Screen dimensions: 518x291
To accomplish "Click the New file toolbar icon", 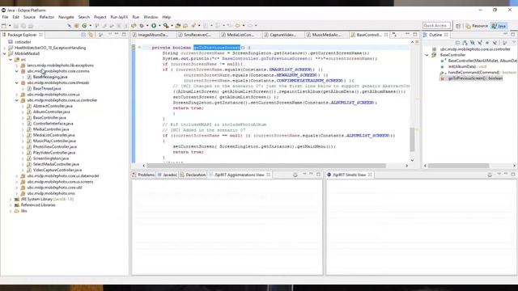I will click(x=4, y=25).
